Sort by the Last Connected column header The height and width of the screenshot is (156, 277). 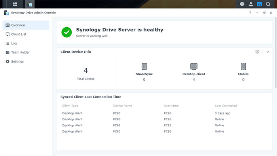click(226, 106)
